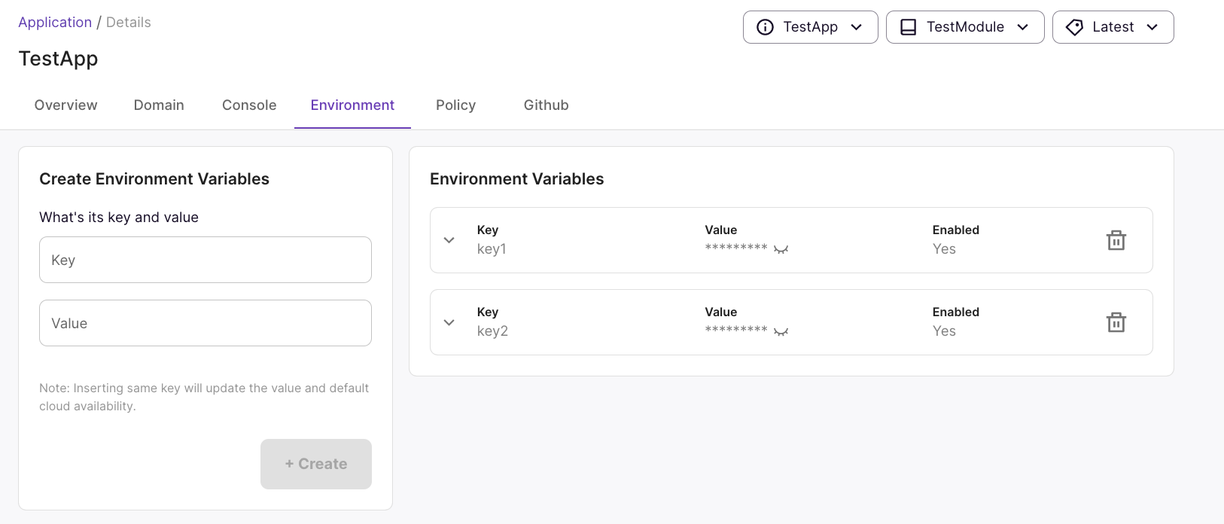Viewport: 1224px width, 524px height.
Task: Delete the key1 environment variable
Action: click(1116, 240)
